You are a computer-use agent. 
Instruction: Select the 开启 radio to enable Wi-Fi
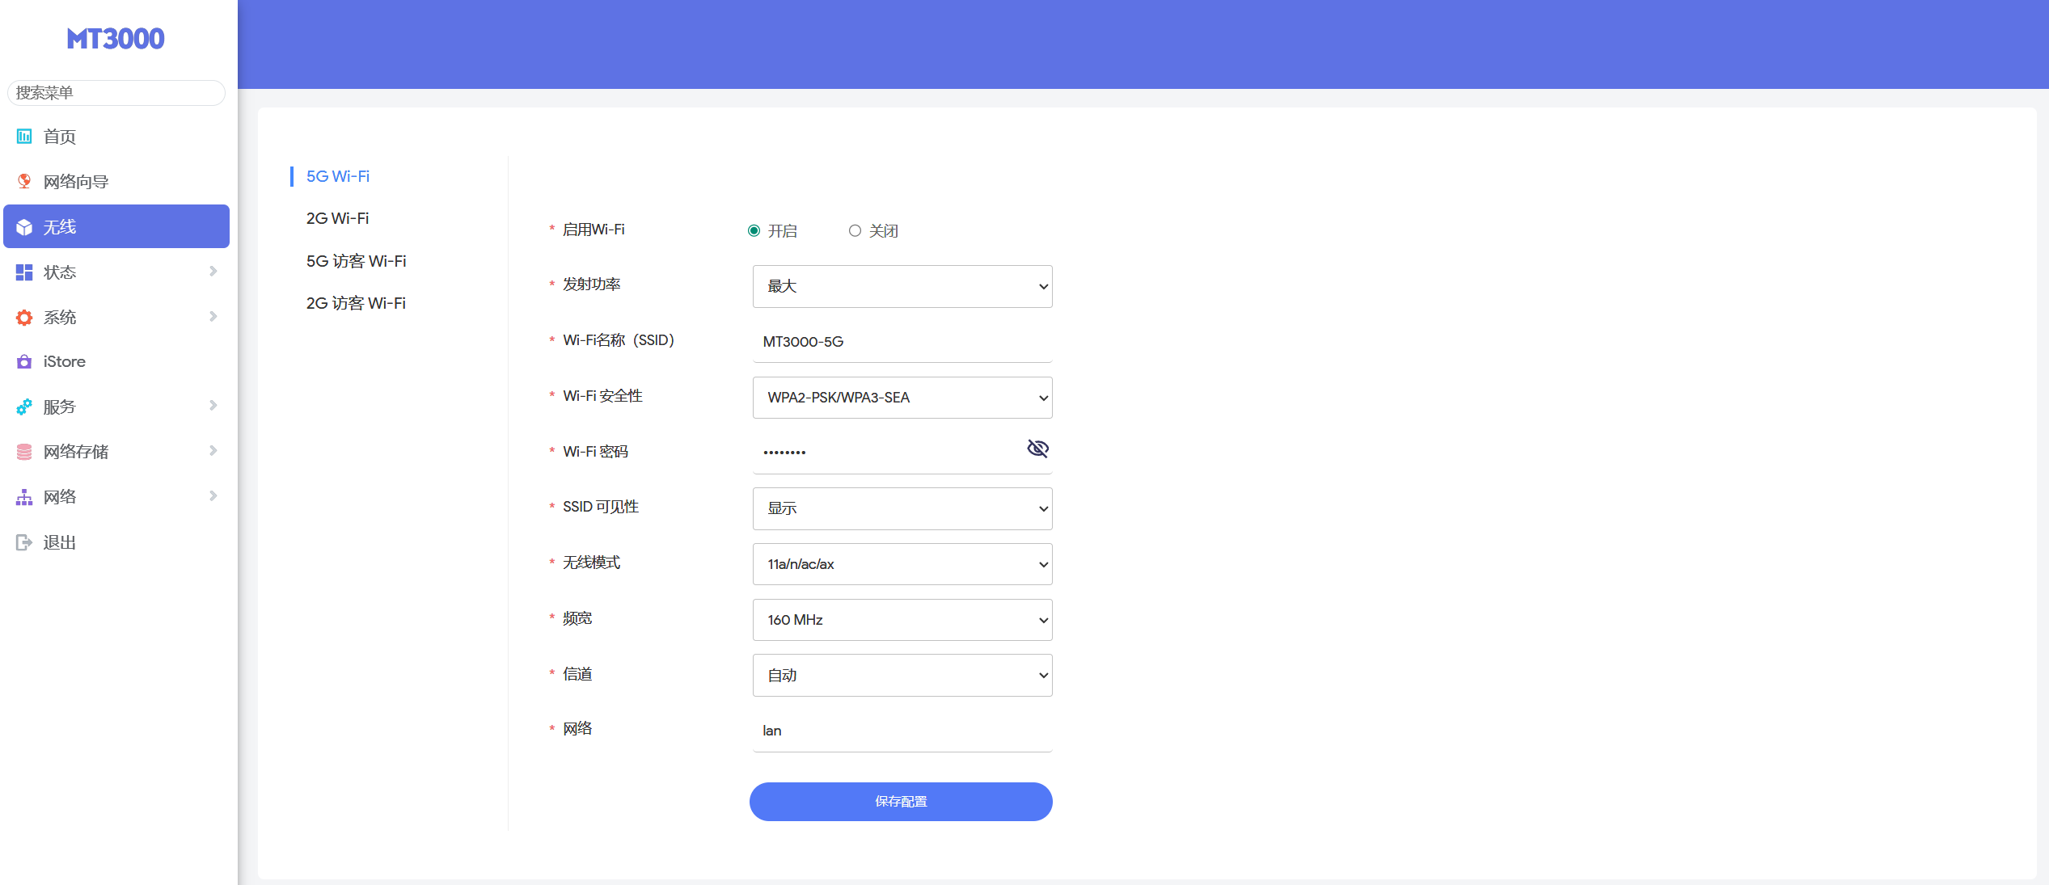754,231
